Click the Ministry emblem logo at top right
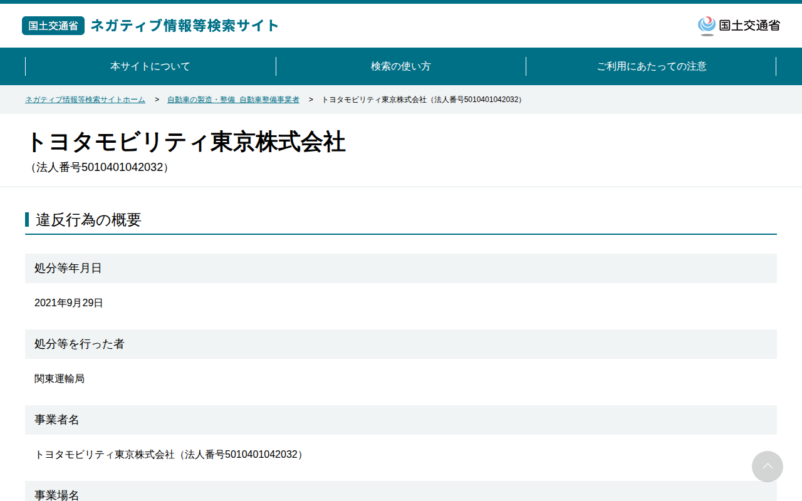Image resolution: width=802 pixels, height=501 pixels. point(707,26)
